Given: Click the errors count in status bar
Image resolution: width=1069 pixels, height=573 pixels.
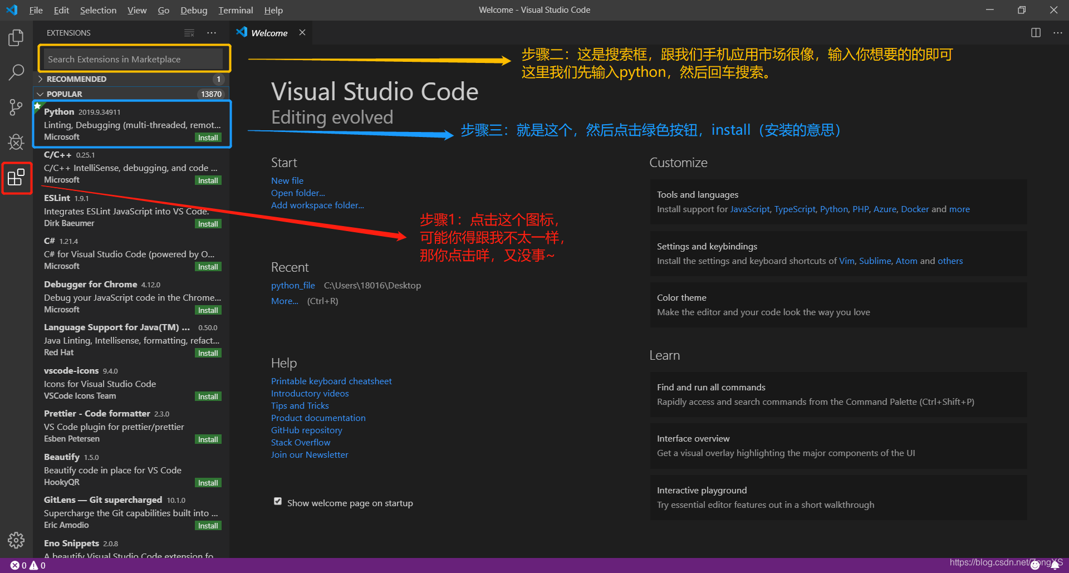Looking at the screenshot, I should point(18,565).
